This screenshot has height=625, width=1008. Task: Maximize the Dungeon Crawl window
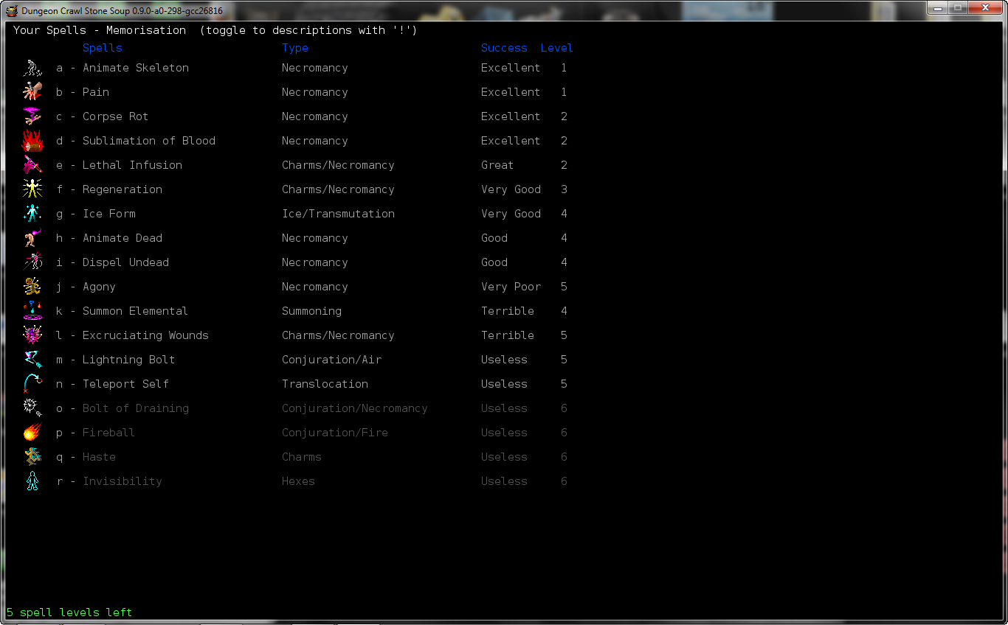pos(958,8)
